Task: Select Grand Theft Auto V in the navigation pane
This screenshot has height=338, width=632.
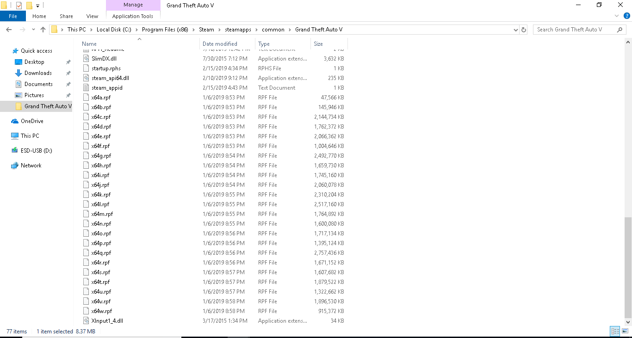Action: (x=37, y=106)
